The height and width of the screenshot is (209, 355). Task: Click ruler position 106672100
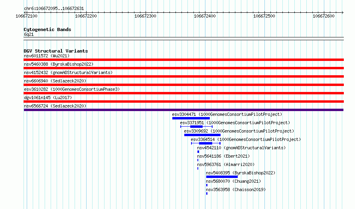click(x=26, y=16)
